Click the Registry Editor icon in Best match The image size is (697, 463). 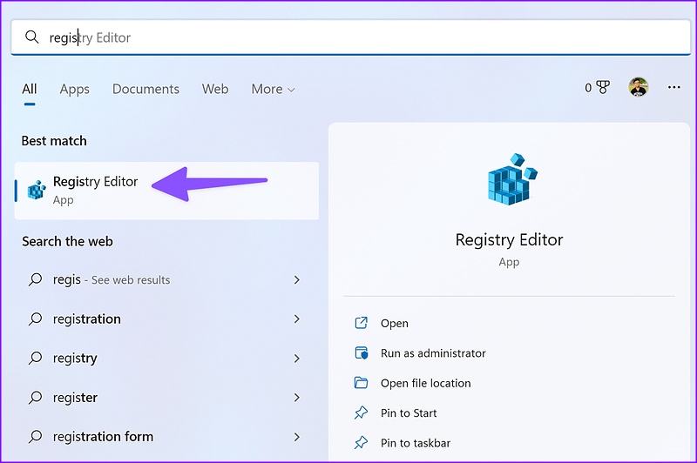37,190
